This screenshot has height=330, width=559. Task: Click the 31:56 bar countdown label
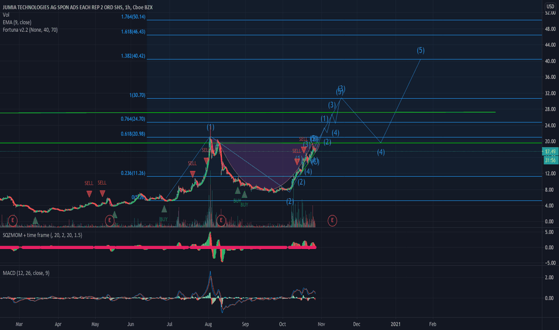click(x=551, y=160)
